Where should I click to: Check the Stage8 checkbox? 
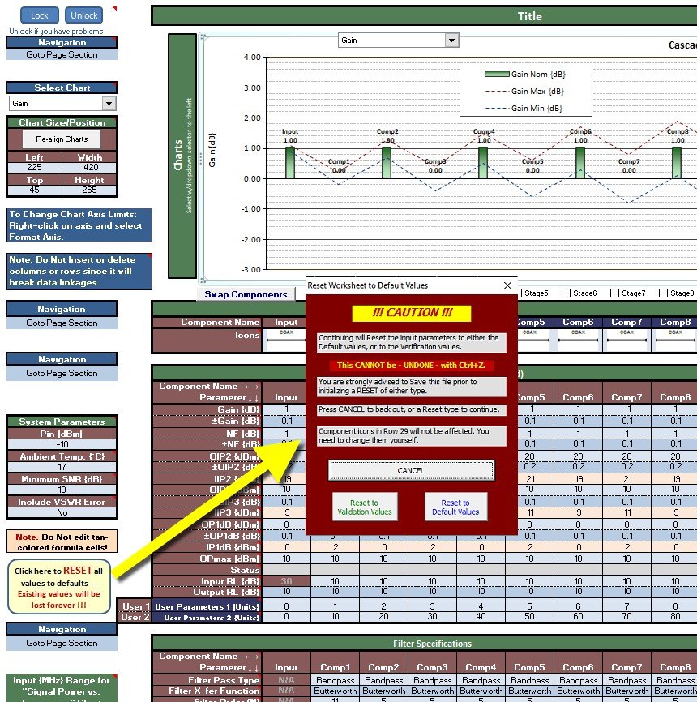[x=664, y=293]
